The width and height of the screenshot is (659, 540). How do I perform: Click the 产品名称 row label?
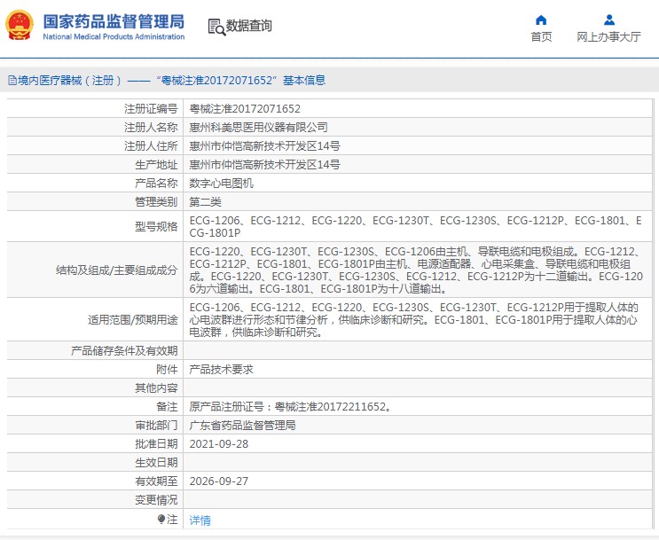coord(156,184)
